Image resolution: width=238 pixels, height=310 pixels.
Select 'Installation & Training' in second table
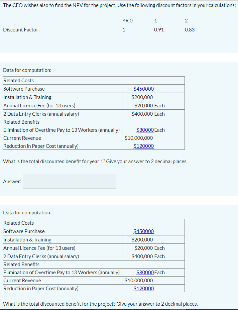[27, 239]
